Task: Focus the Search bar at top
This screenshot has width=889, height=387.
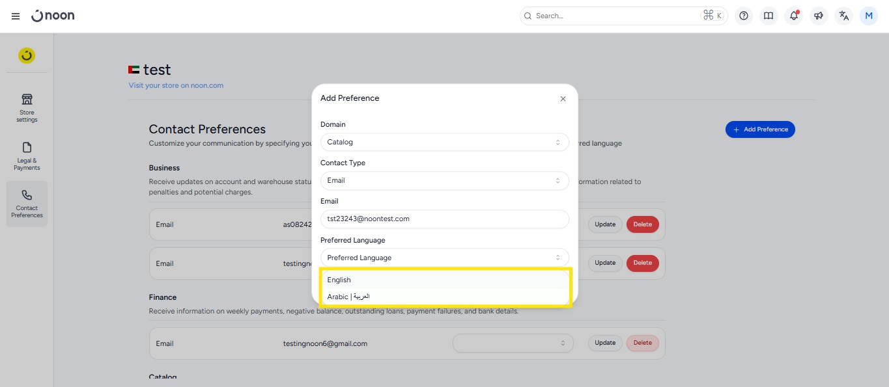Action: 615,16
